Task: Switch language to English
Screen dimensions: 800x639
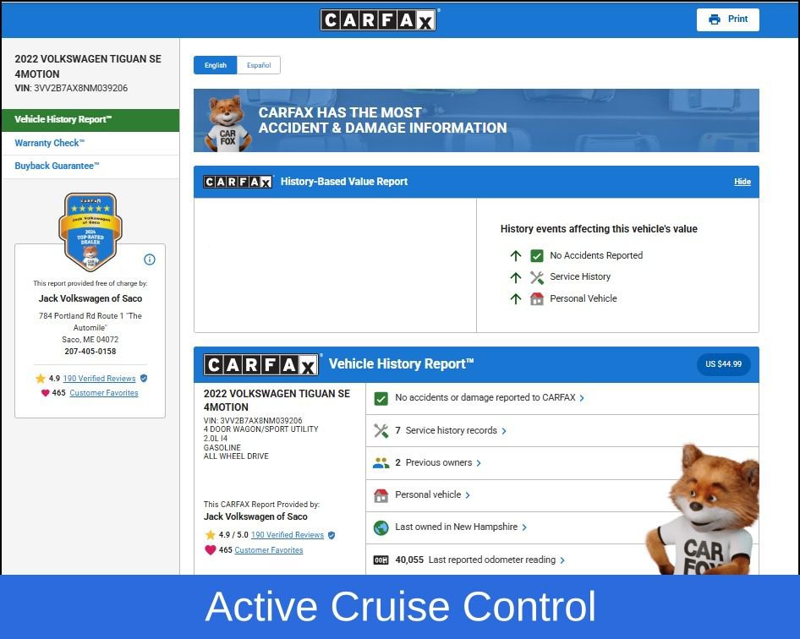Action: click(x=215, y=65)
